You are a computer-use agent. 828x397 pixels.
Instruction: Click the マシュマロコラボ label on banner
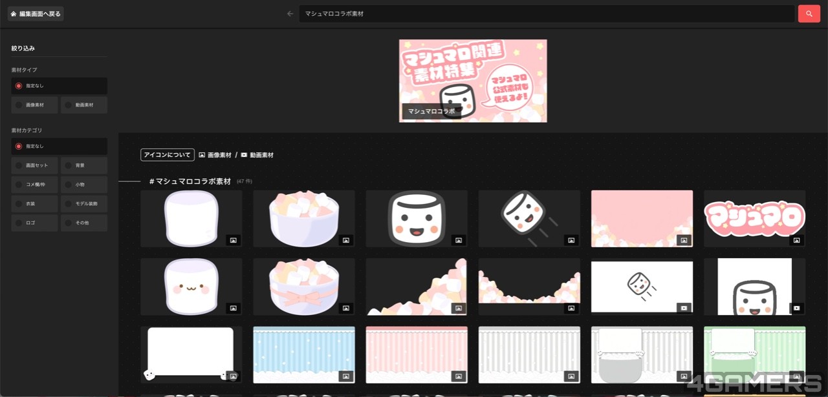431,111
